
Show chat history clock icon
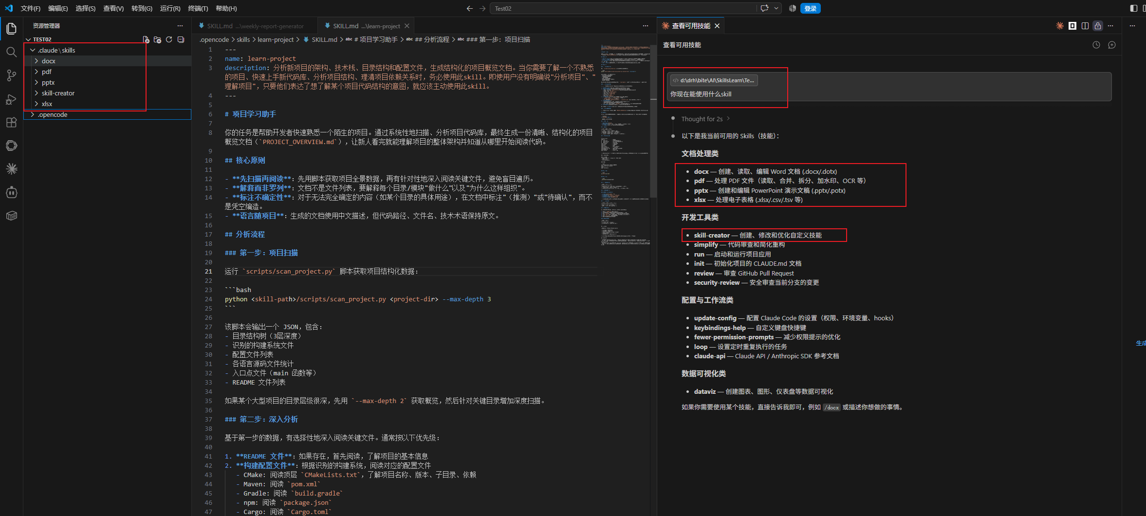pos(1096,45)
